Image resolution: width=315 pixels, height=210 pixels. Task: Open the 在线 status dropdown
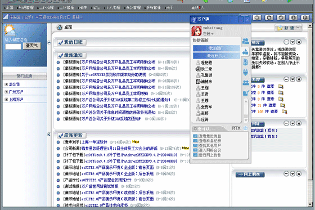click(x=208, y=34)
